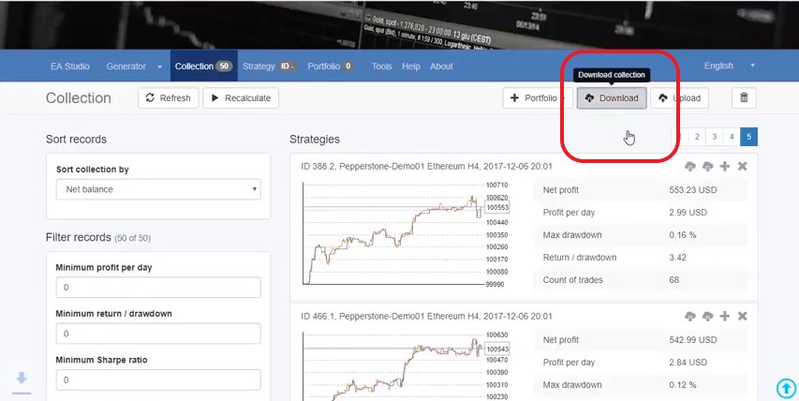Viewport: 799px width, 401px height.
Task: Click the Max drawdown value 0.12 %
Action: 682,385
